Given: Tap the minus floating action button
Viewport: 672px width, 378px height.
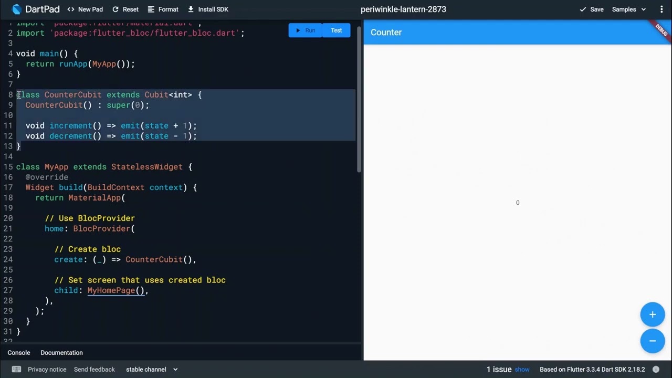Looking at the screenshot, I should point(653,341).
